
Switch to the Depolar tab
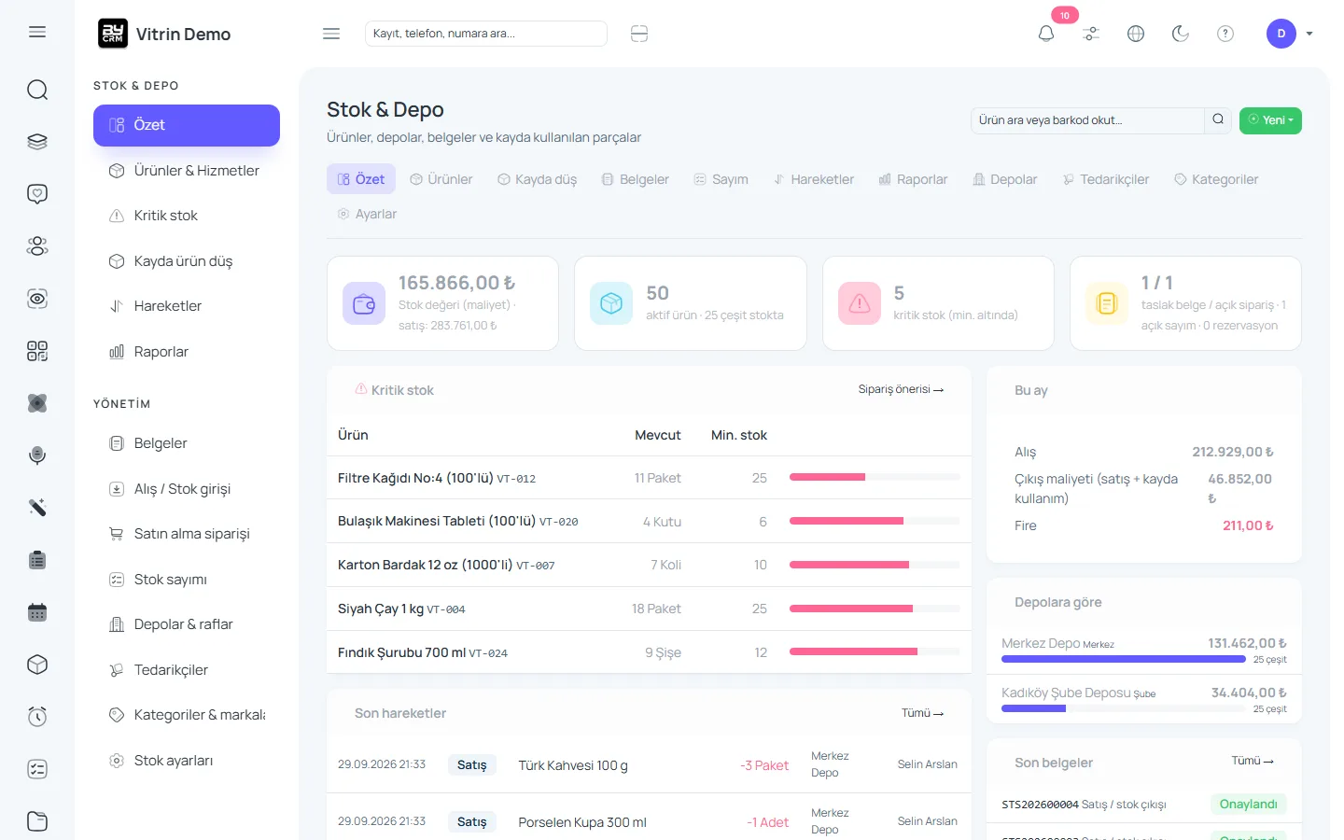(x=1005, y=179)
